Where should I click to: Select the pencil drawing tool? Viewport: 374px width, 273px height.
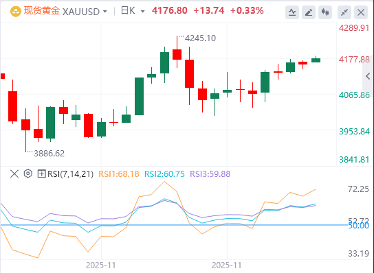coord(309,12)
